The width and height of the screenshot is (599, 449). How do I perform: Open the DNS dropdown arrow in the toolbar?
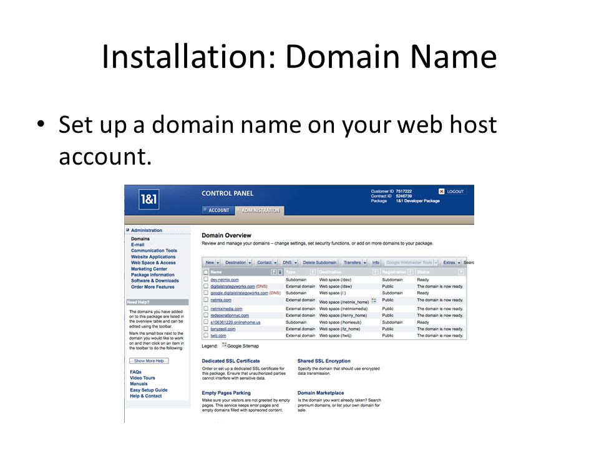click(296, 263)
